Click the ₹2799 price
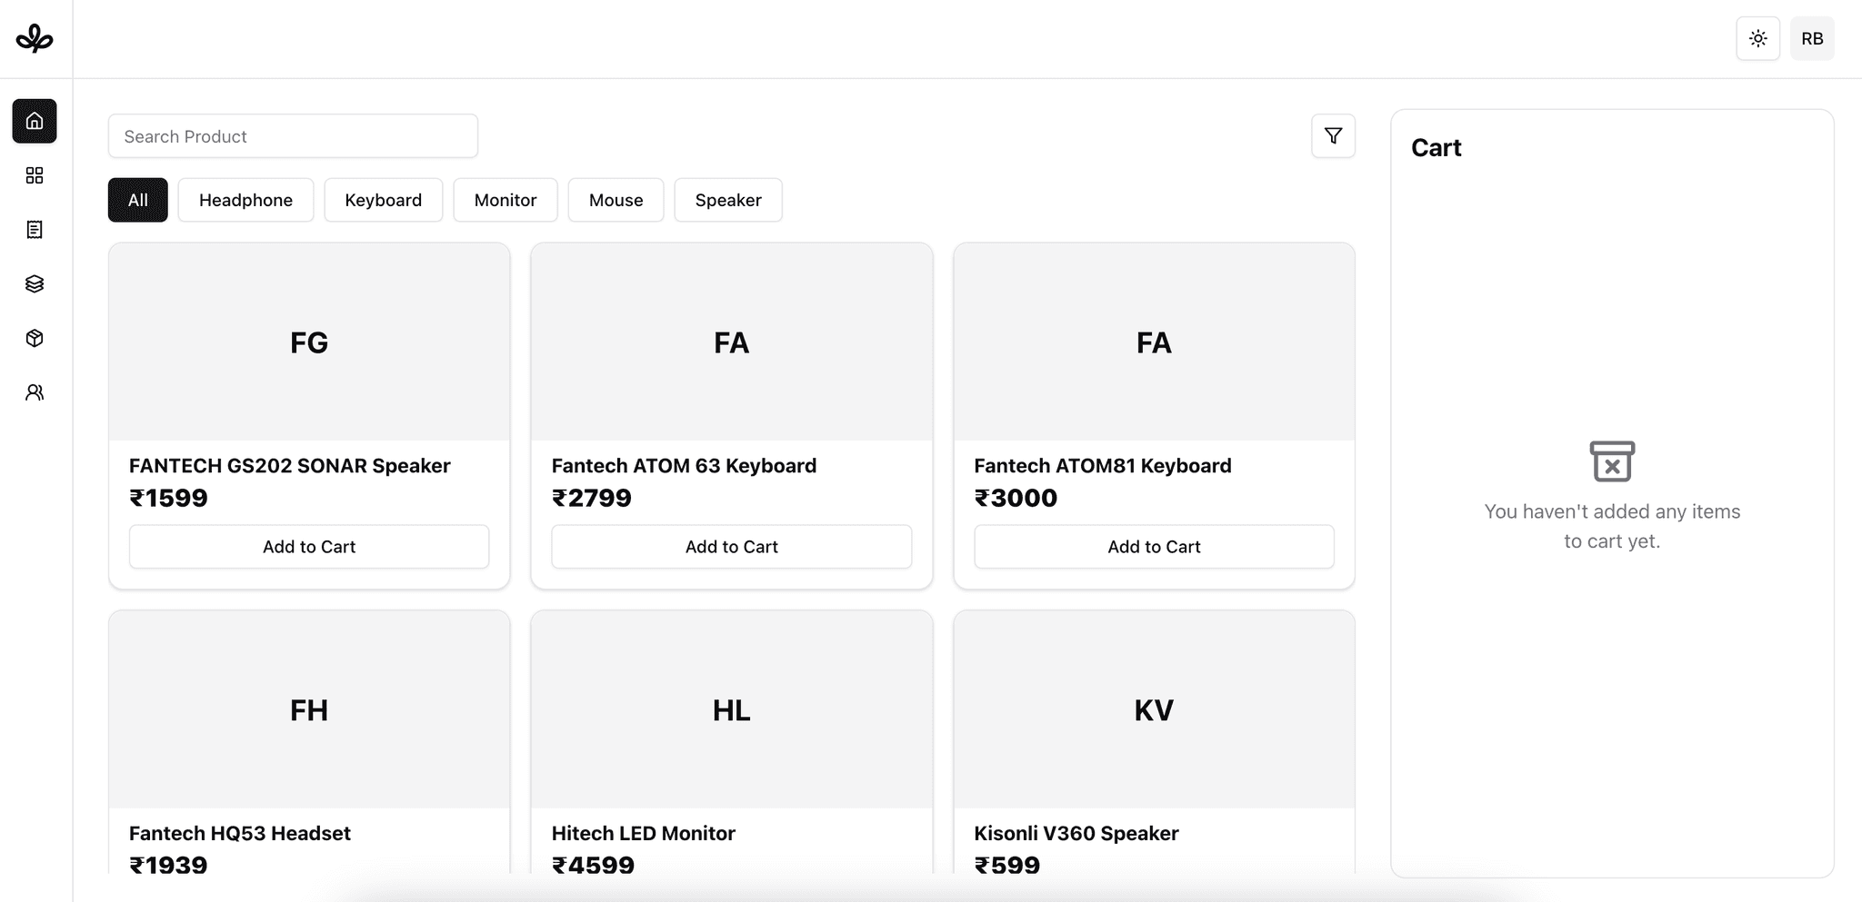 (592, 498)
